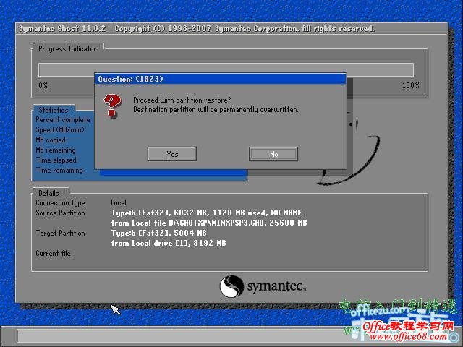The width and height of the screenshot is (463, 347).
Task: Click the Connection type label
Action: point(60,202)
